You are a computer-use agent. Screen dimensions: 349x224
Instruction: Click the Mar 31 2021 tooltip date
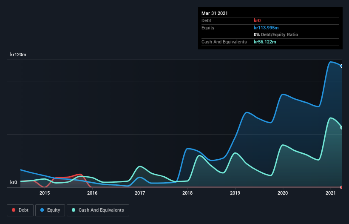tap(215, 13)
